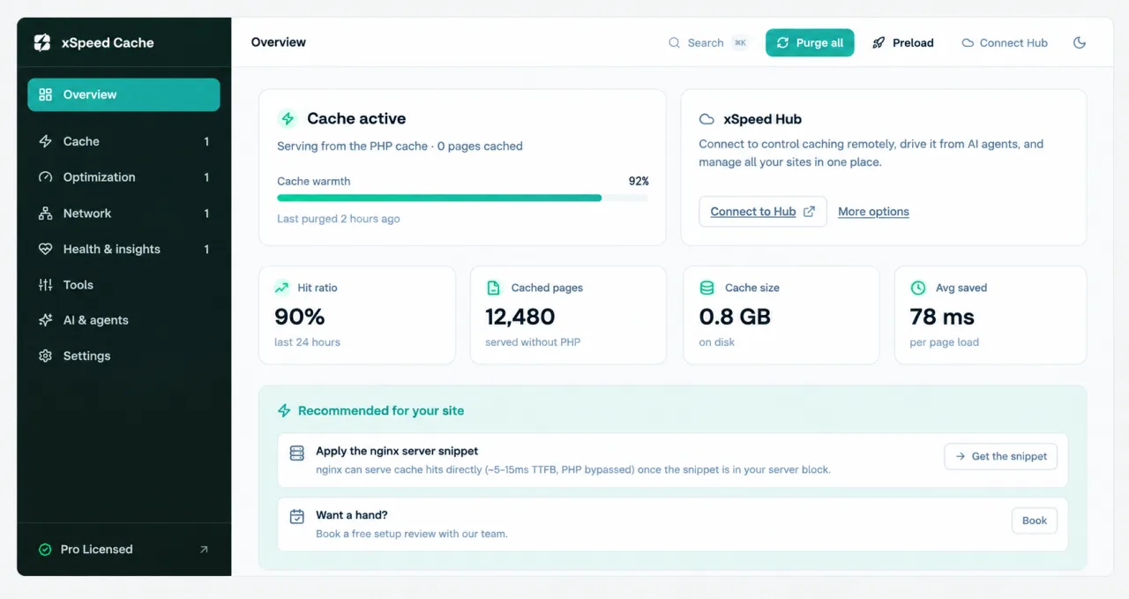Viewport: 1129px width, 599px height.
Task: Click the Cache size database icon
Action: tap(707, 288)
